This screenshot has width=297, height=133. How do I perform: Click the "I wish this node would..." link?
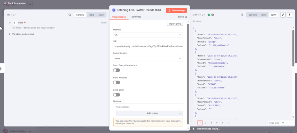208,129
